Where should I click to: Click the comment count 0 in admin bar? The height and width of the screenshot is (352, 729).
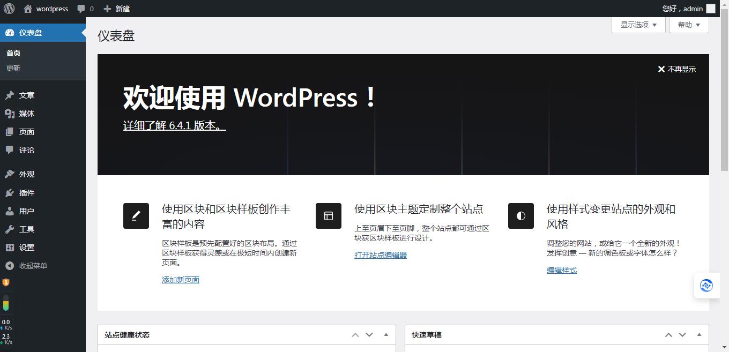[x=92, y=9]
